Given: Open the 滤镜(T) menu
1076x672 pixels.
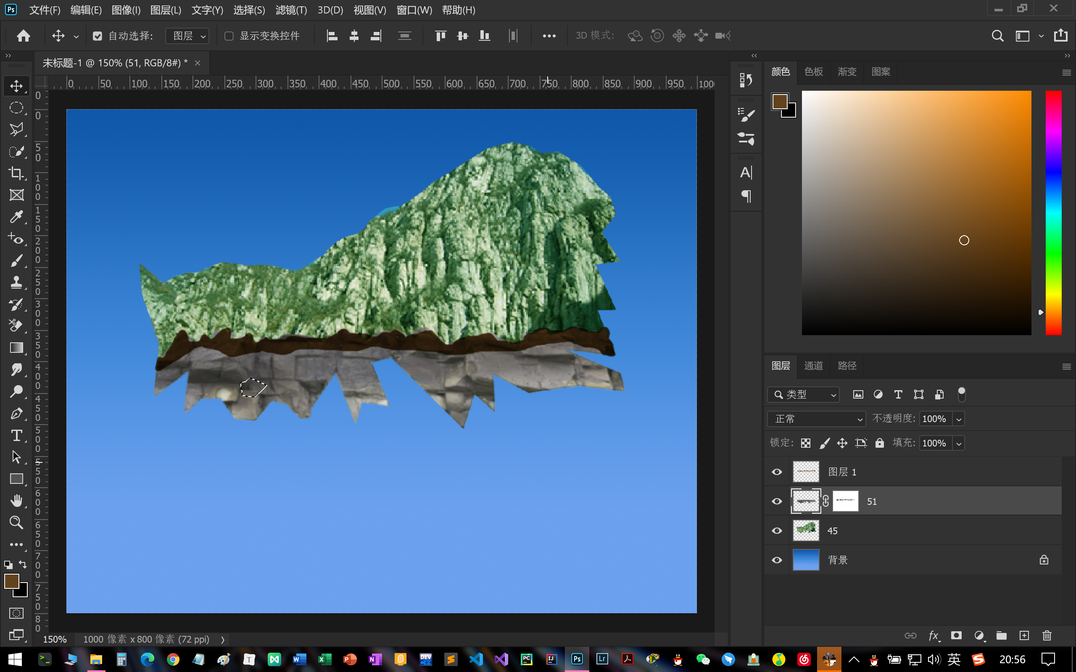Looking at the screenshot, I should pos(291,10).
